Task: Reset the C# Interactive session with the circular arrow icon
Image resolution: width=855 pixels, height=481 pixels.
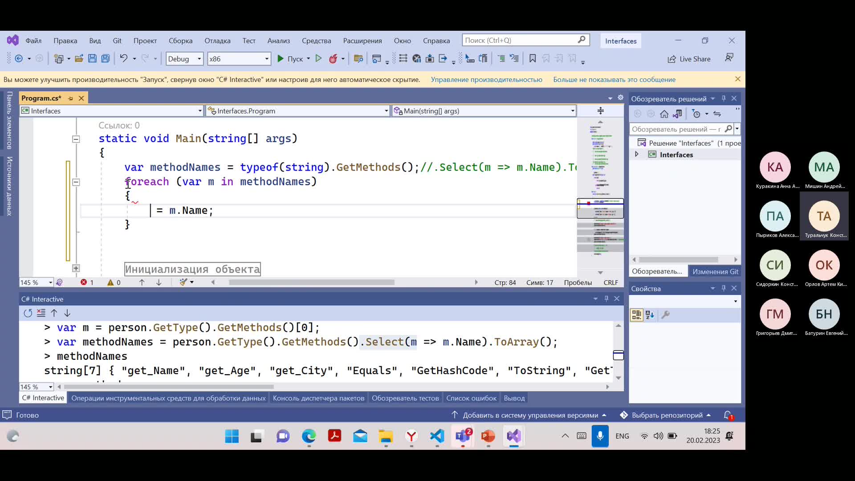Action: (x=28, y=313)
